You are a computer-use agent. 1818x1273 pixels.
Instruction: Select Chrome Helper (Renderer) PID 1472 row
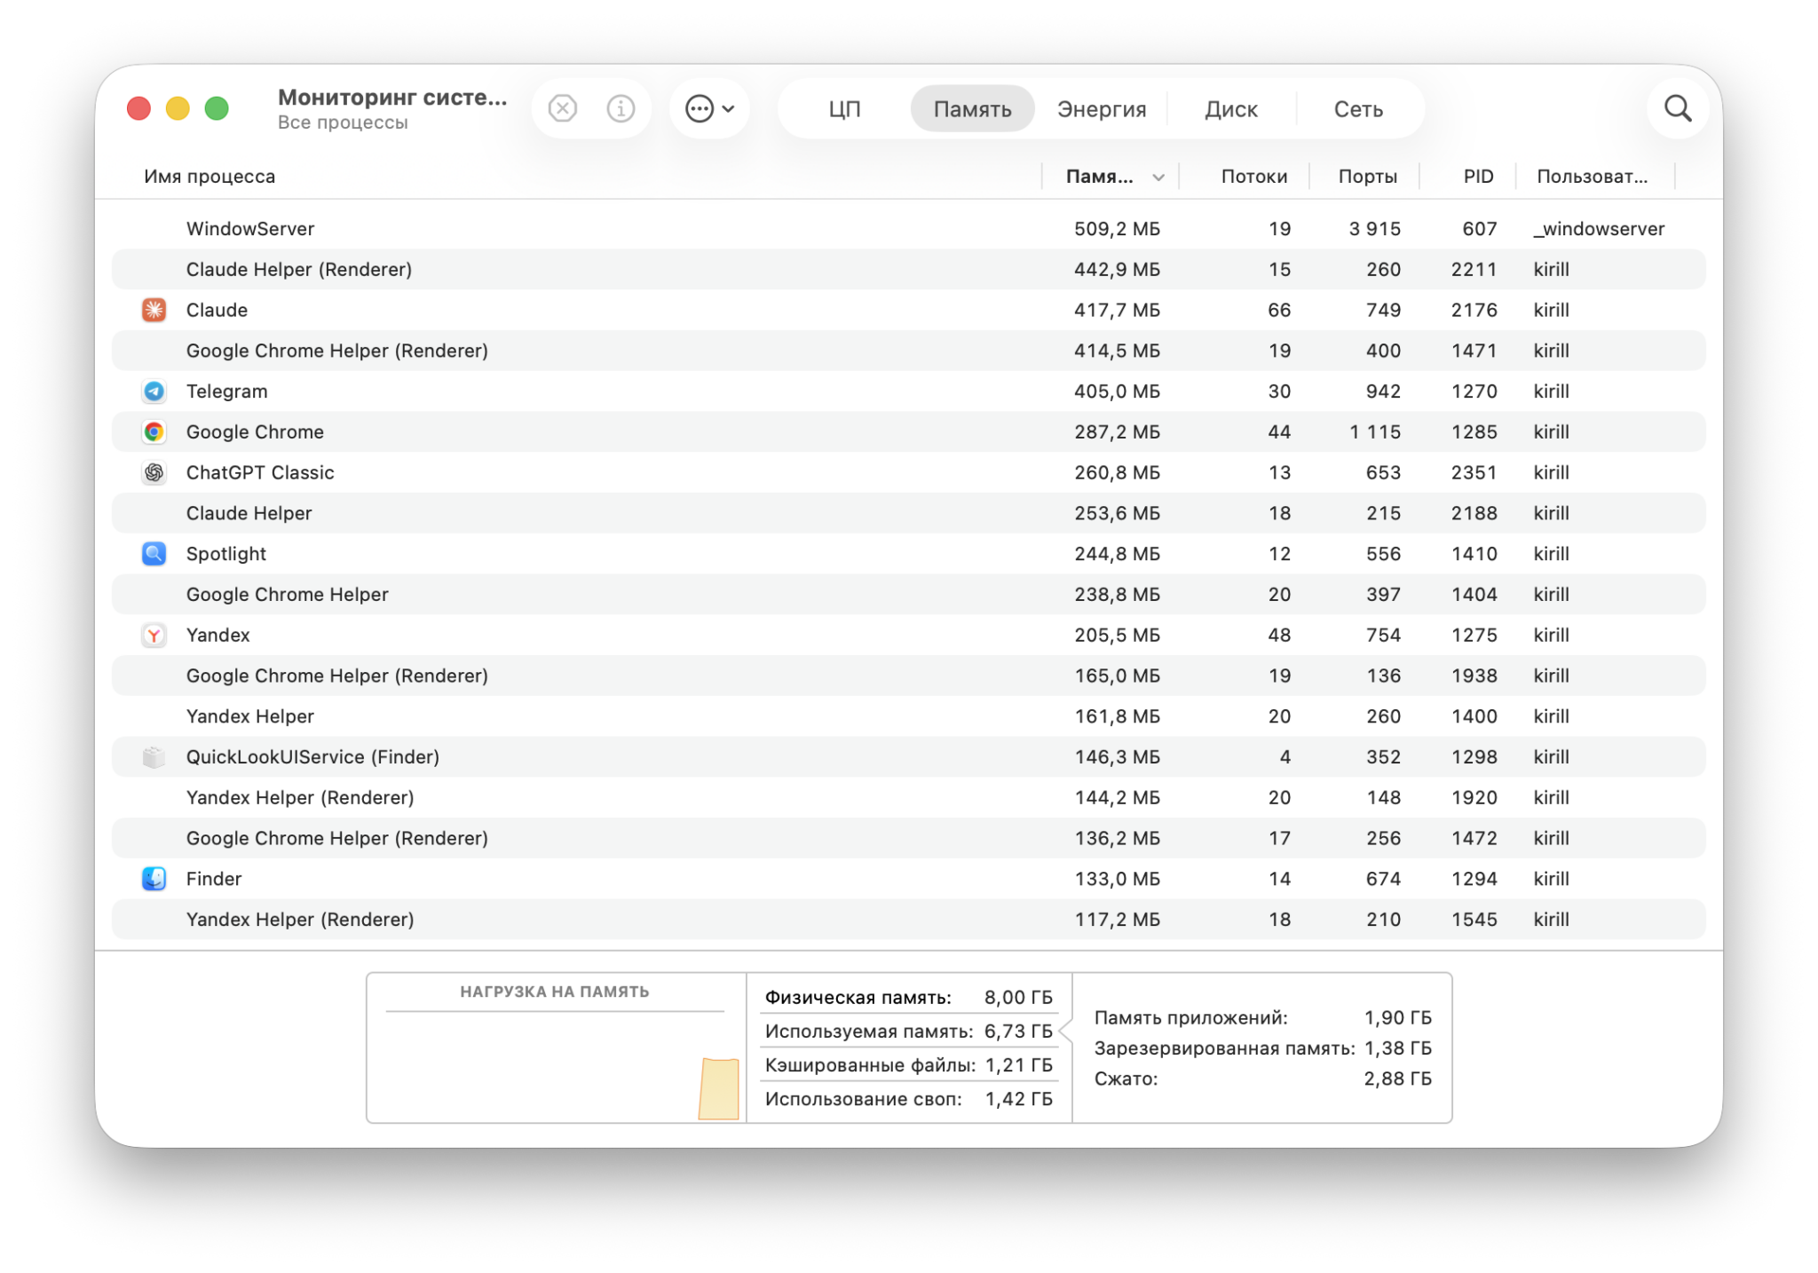pyautogui.click(x=908, y=838)
